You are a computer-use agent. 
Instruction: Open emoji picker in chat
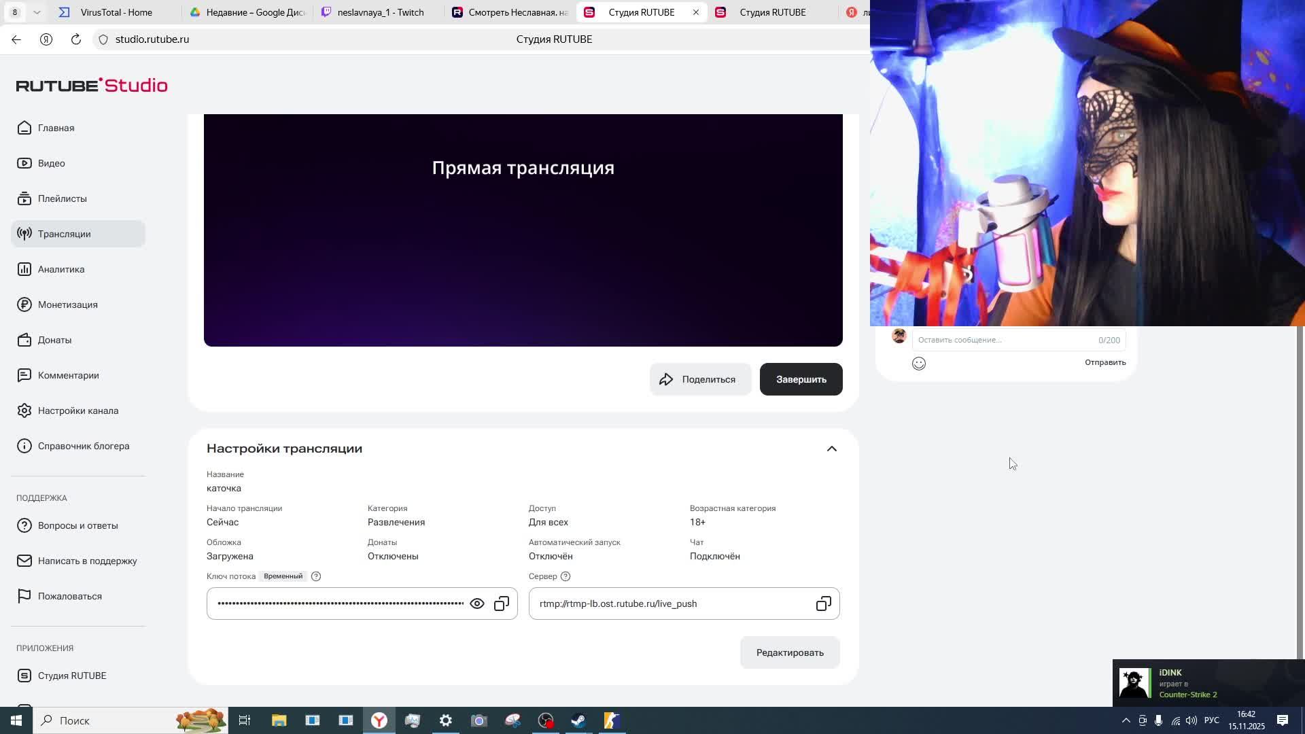tap(919, 364)
